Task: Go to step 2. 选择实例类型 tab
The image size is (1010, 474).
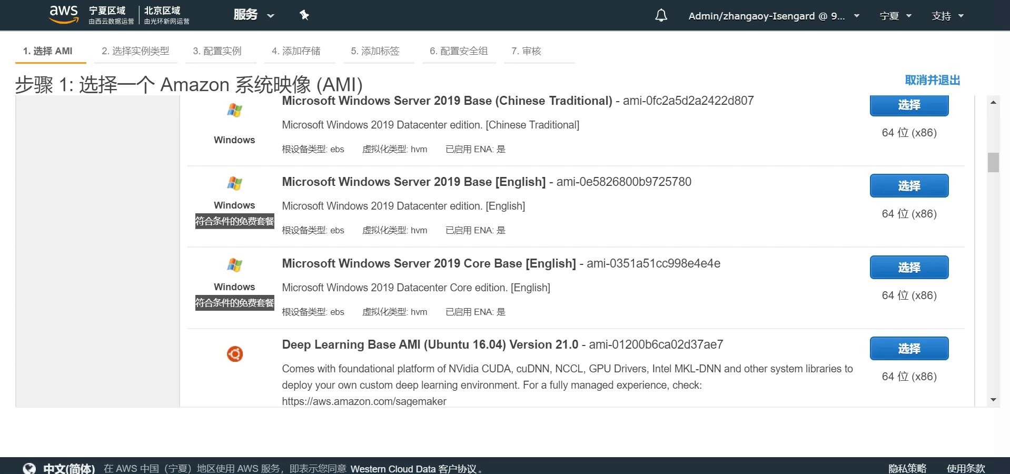Action: point(135,51)
